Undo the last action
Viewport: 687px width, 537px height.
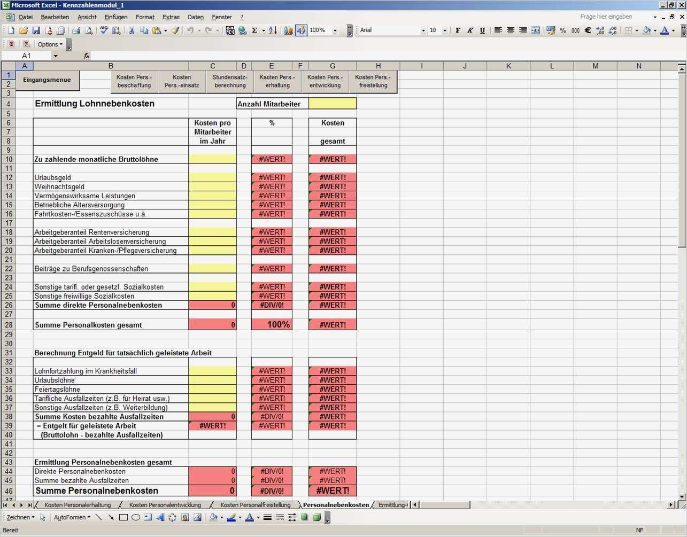click(x=190, y=30)
